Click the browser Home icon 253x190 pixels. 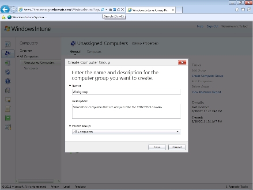click(x=237, y=10)
